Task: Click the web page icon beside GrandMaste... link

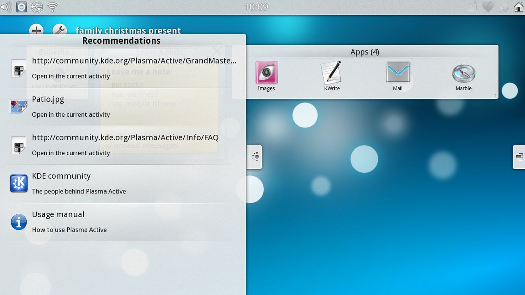Action: (18, 68)
